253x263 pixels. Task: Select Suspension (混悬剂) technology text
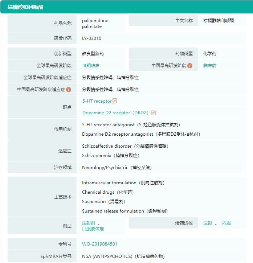103,202
